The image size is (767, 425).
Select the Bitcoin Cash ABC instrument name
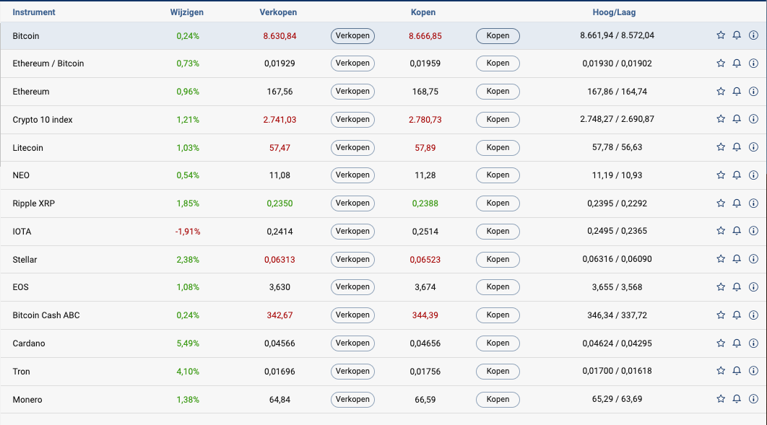click(x=46, y=315)
